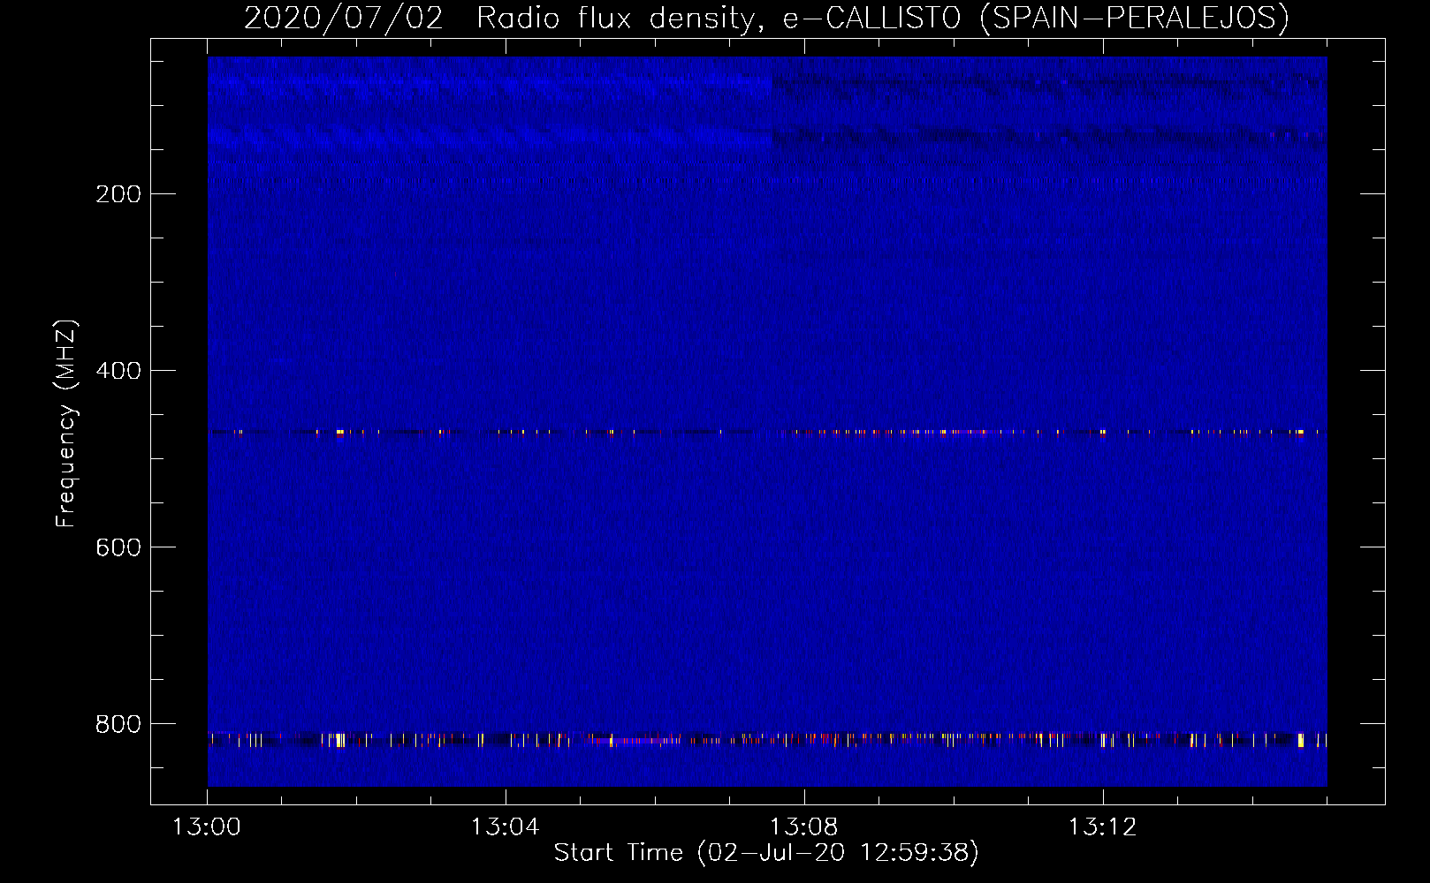The height and width of the screenshot is (883, 1430).
Task: Click the 13:12 time tick label
Action: (x=1103, y=827)
